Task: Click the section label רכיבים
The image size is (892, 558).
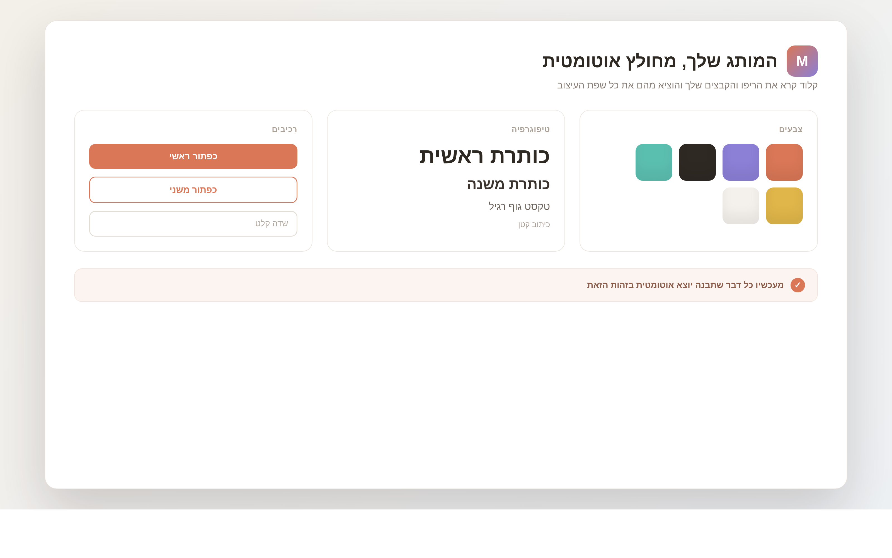Action: [284, 129]
